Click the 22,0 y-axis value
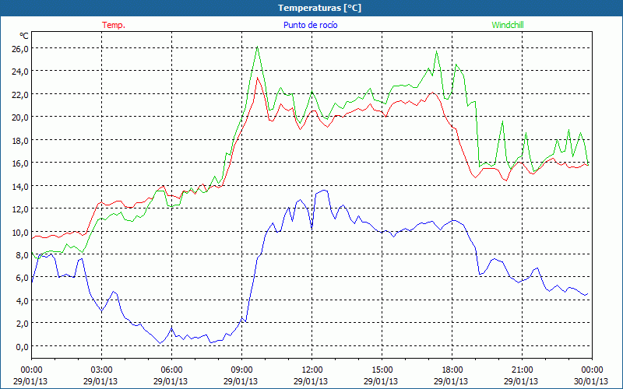Image resolution: width=623 pixels, height=389 pixels. [20, 94]
